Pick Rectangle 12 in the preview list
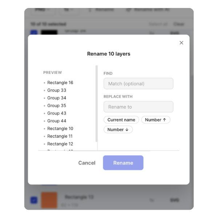 [x=60, y=144]
